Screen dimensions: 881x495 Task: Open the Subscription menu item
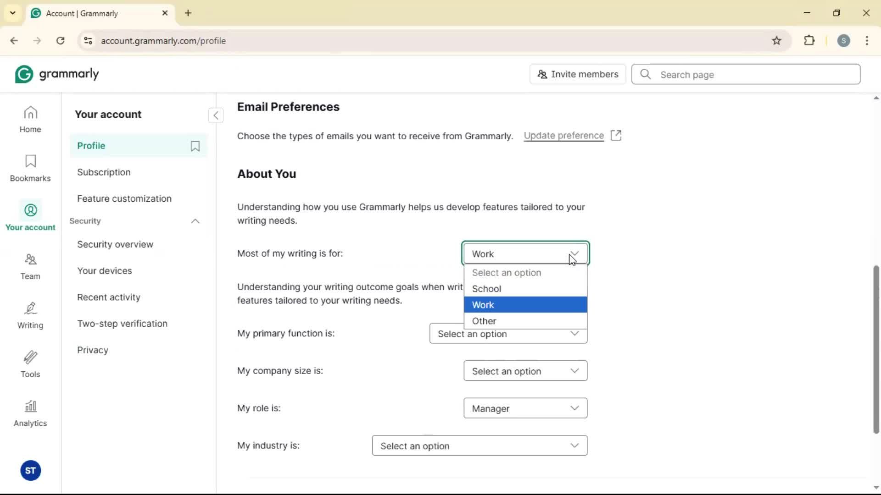[x=104, y=172]
